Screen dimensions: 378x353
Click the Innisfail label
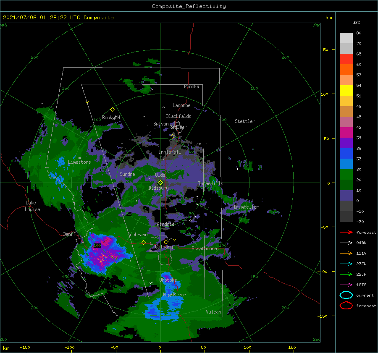tap(170, 152)
